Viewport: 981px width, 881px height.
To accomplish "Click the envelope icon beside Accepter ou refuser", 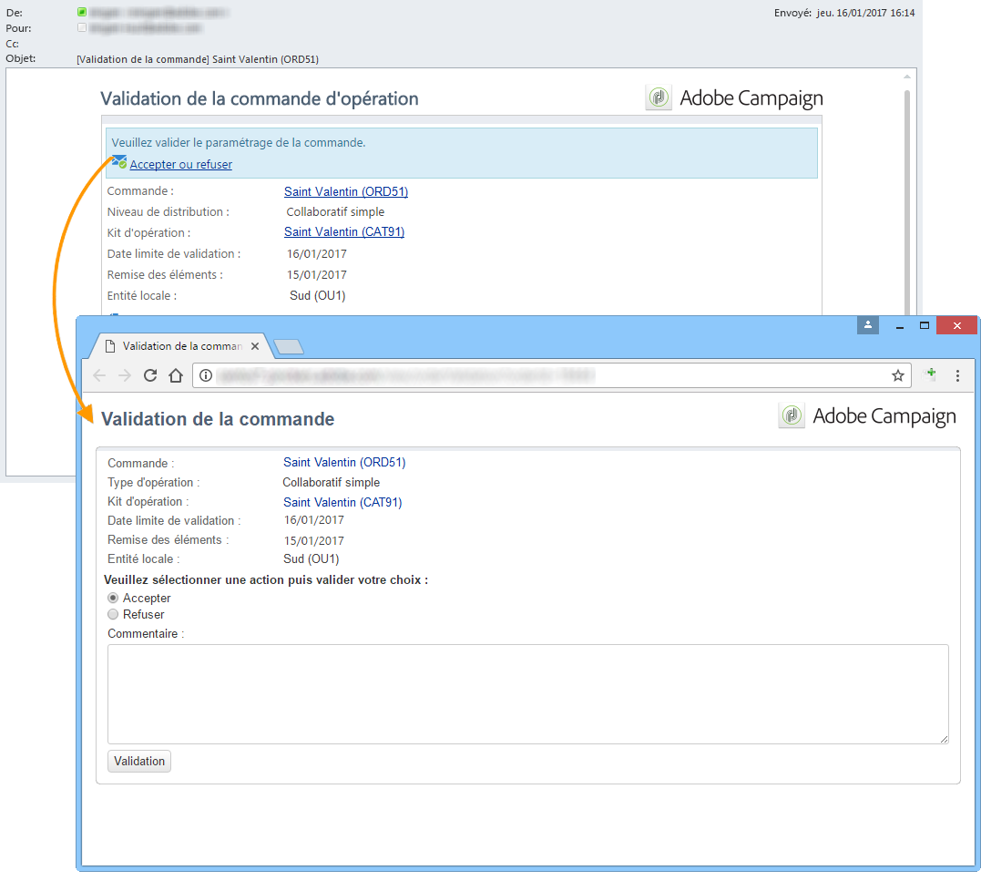I will click(x=119, y=162).
